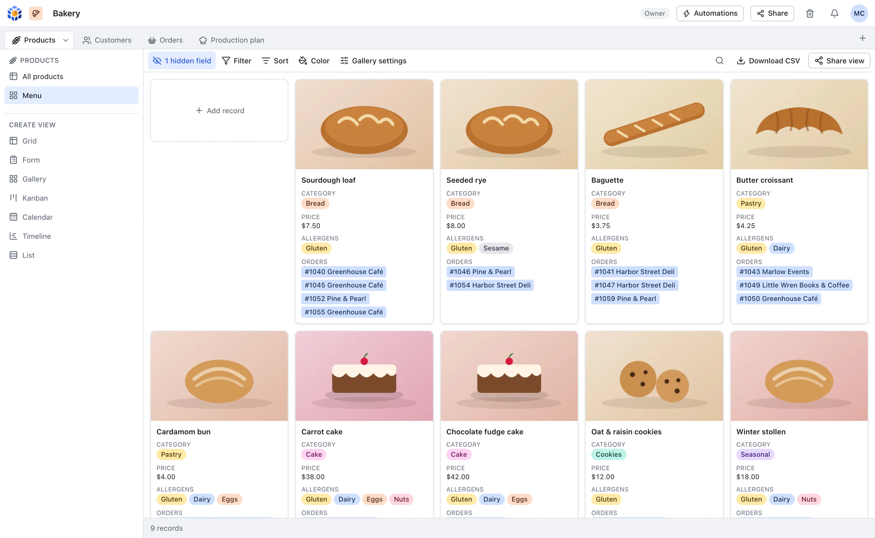Toggle the 1 hidden field panel
875x538 pixels.
click(182, 61)
